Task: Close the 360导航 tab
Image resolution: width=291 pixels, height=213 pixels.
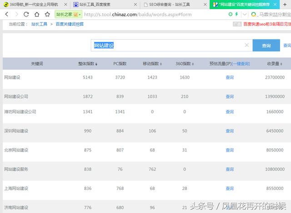Action: pos(65,5)
